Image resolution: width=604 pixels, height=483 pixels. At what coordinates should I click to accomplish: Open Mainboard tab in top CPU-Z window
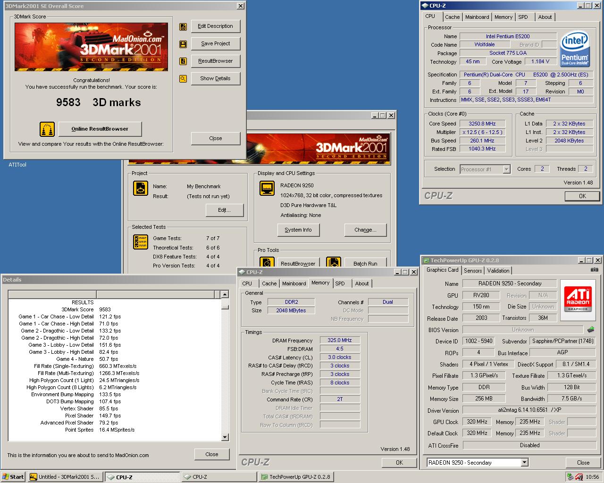(477, 17)
